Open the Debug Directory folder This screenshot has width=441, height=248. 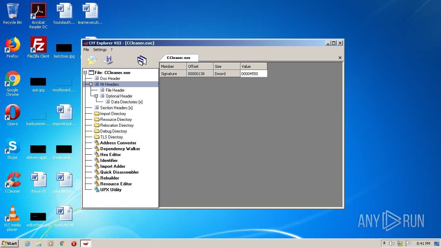pyautogui.click(x=113, y=131)
